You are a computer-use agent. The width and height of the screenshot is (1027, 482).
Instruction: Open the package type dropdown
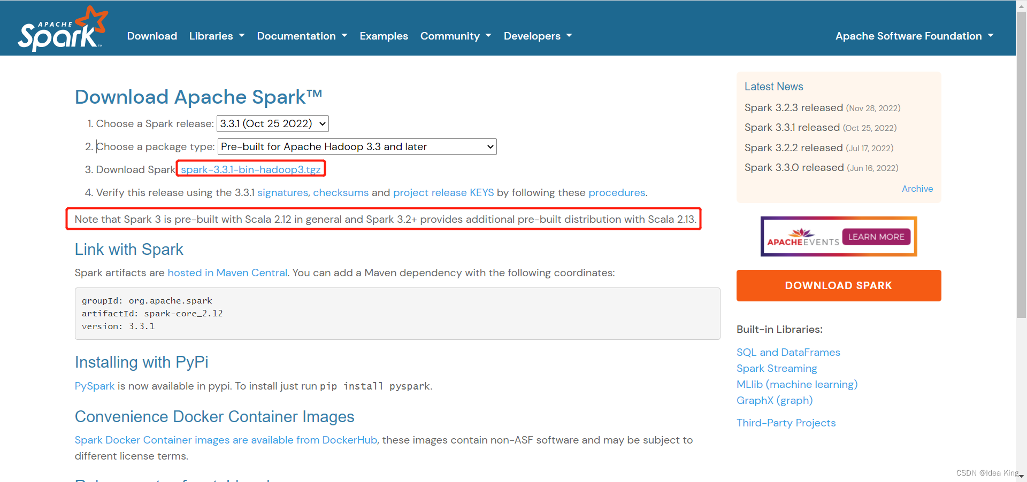point(357,146)
